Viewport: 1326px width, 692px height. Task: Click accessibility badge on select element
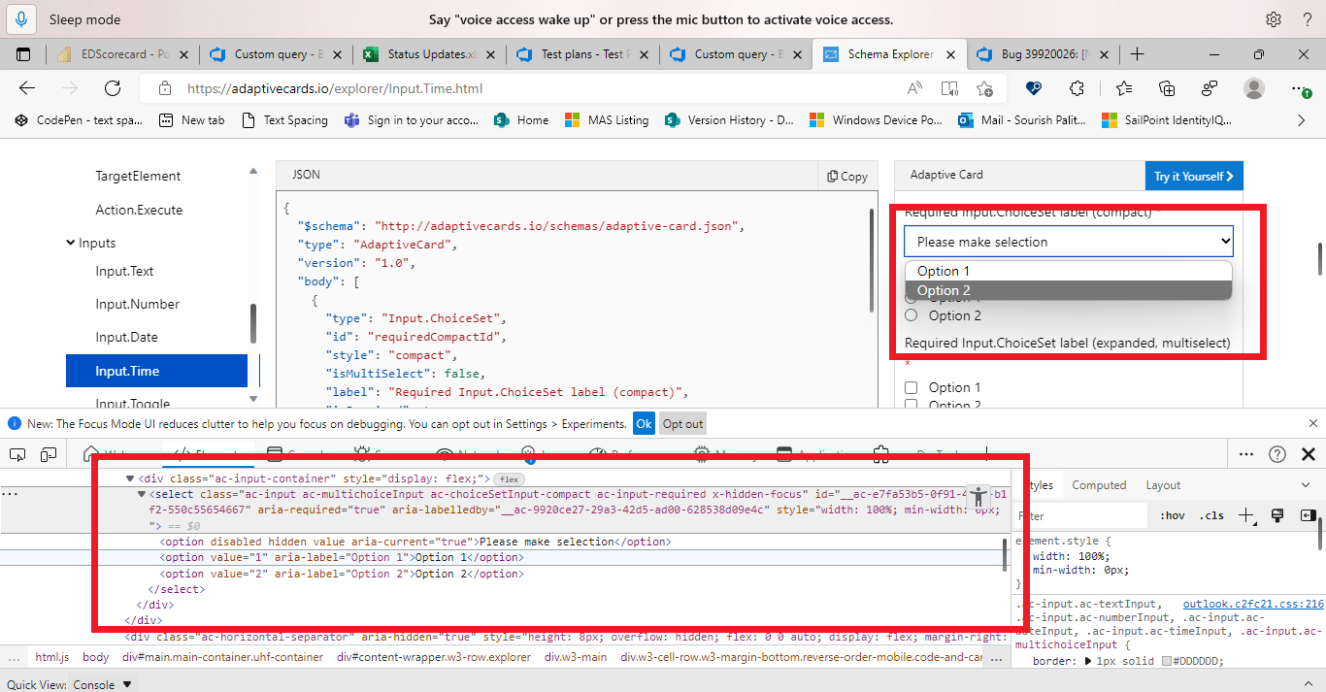[979, 495]
